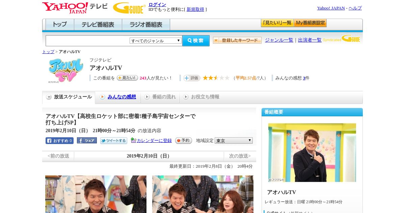The height and width of the screenshot is (213, 405).
Task: Click the 検索 search button
Action: pos(196,41)
